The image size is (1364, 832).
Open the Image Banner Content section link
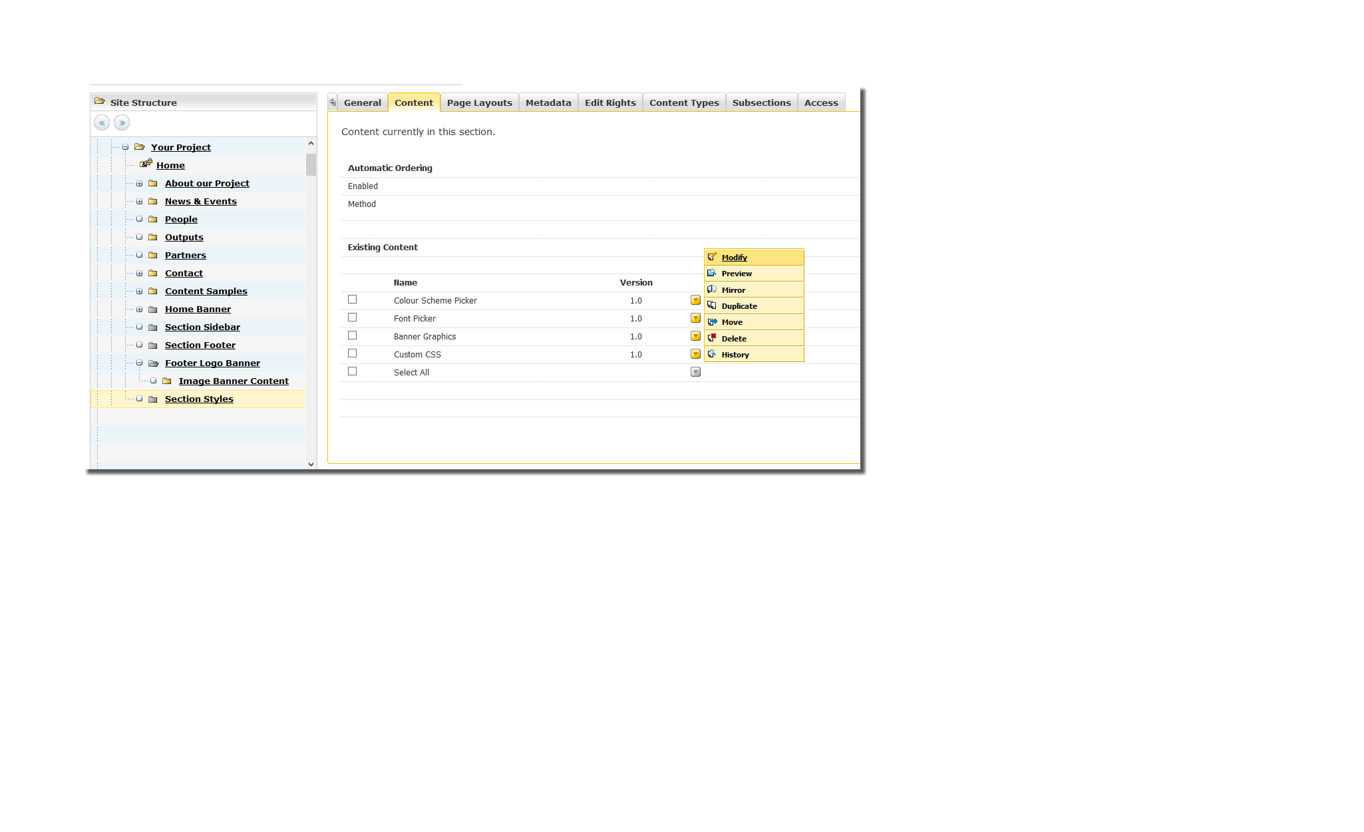point(234,381)
